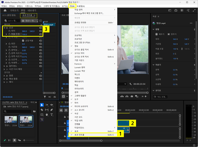The height and width of the screenshot is (147, 198).
Task: Select the Rectangle tool
Action: coord(42,115)
